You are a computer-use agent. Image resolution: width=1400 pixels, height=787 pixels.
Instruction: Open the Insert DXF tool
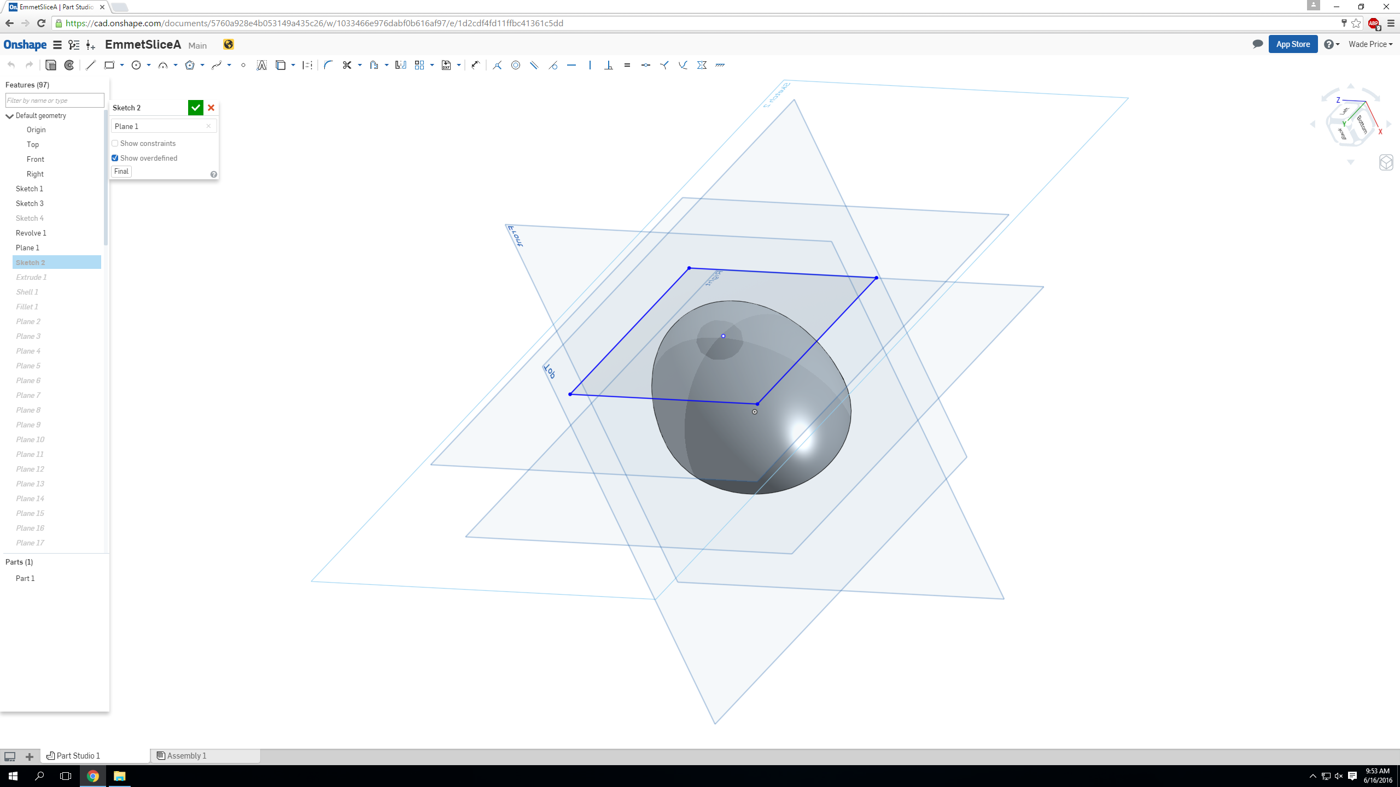click(446, 65)
